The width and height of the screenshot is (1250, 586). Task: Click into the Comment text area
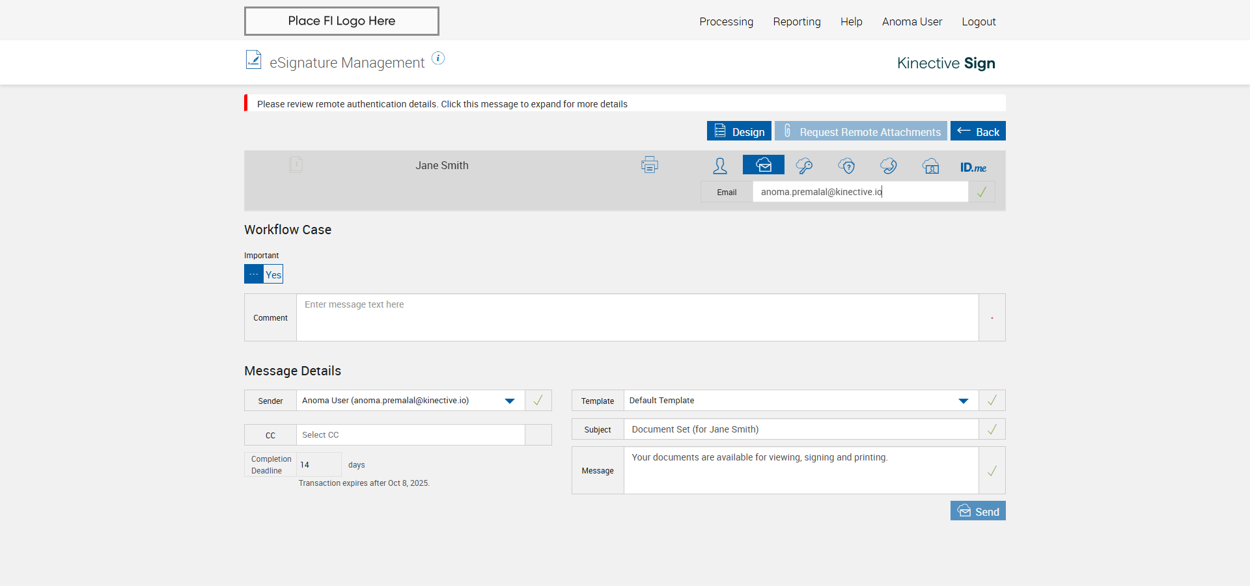pyautogui.click(x=637, y=317)
